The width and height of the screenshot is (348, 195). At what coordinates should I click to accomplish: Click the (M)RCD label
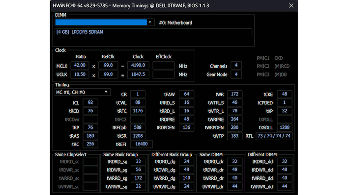coord(282,66)
